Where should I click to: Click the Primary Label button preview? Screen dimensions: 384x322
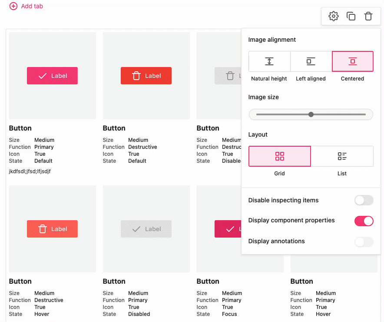(52, 75)
